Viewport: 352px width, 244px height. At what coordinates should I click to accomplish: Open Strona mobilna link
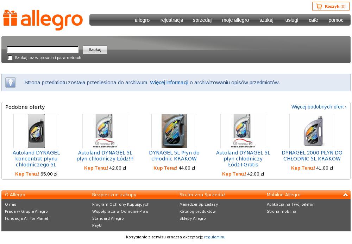pos(282,211)
